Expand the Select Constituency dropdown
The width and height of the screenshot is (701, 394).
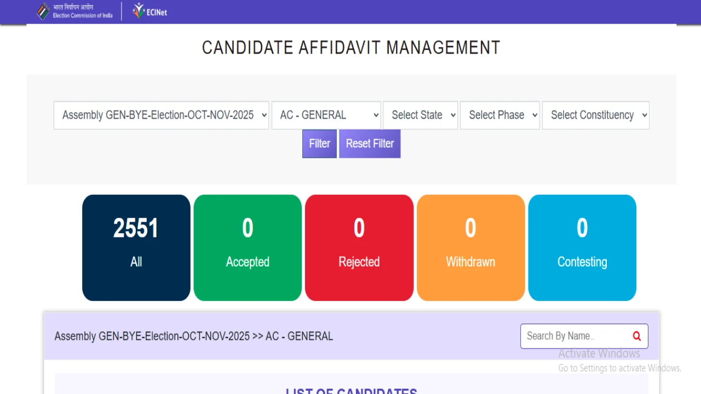pyautogui.click(x=595, y=115)
